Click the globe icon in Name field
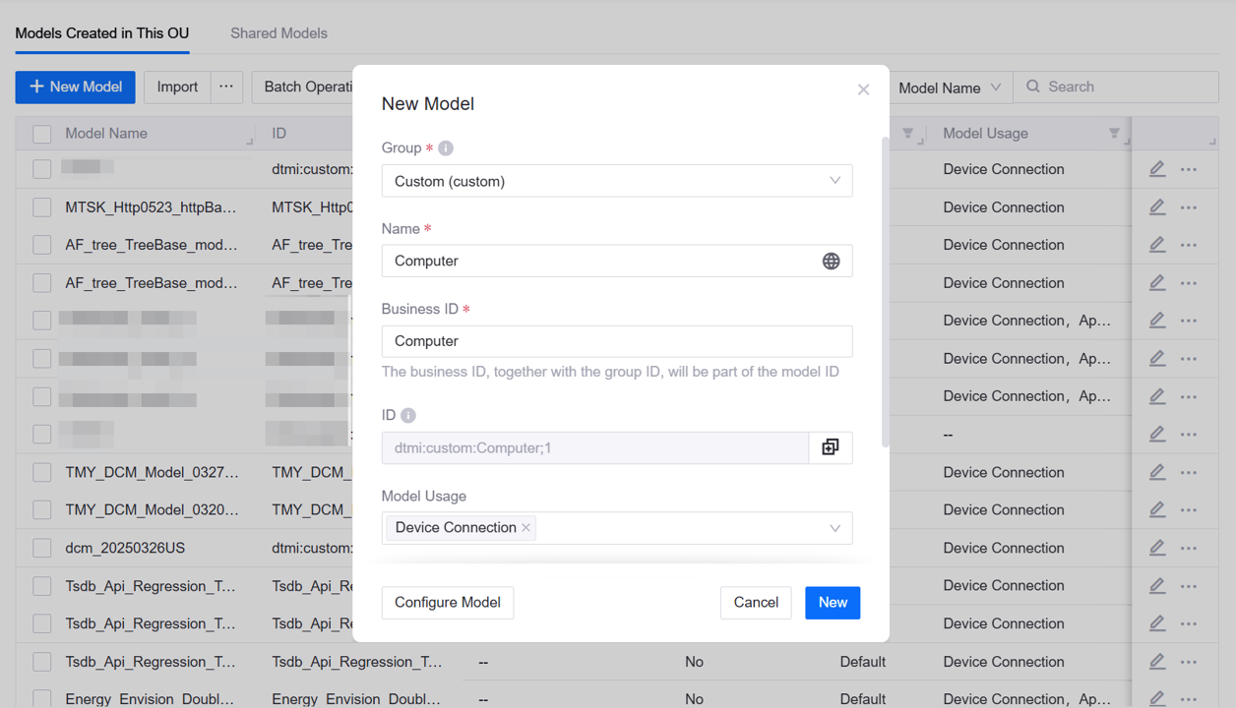Viewport: 1236px width, 708px height. 831,261
